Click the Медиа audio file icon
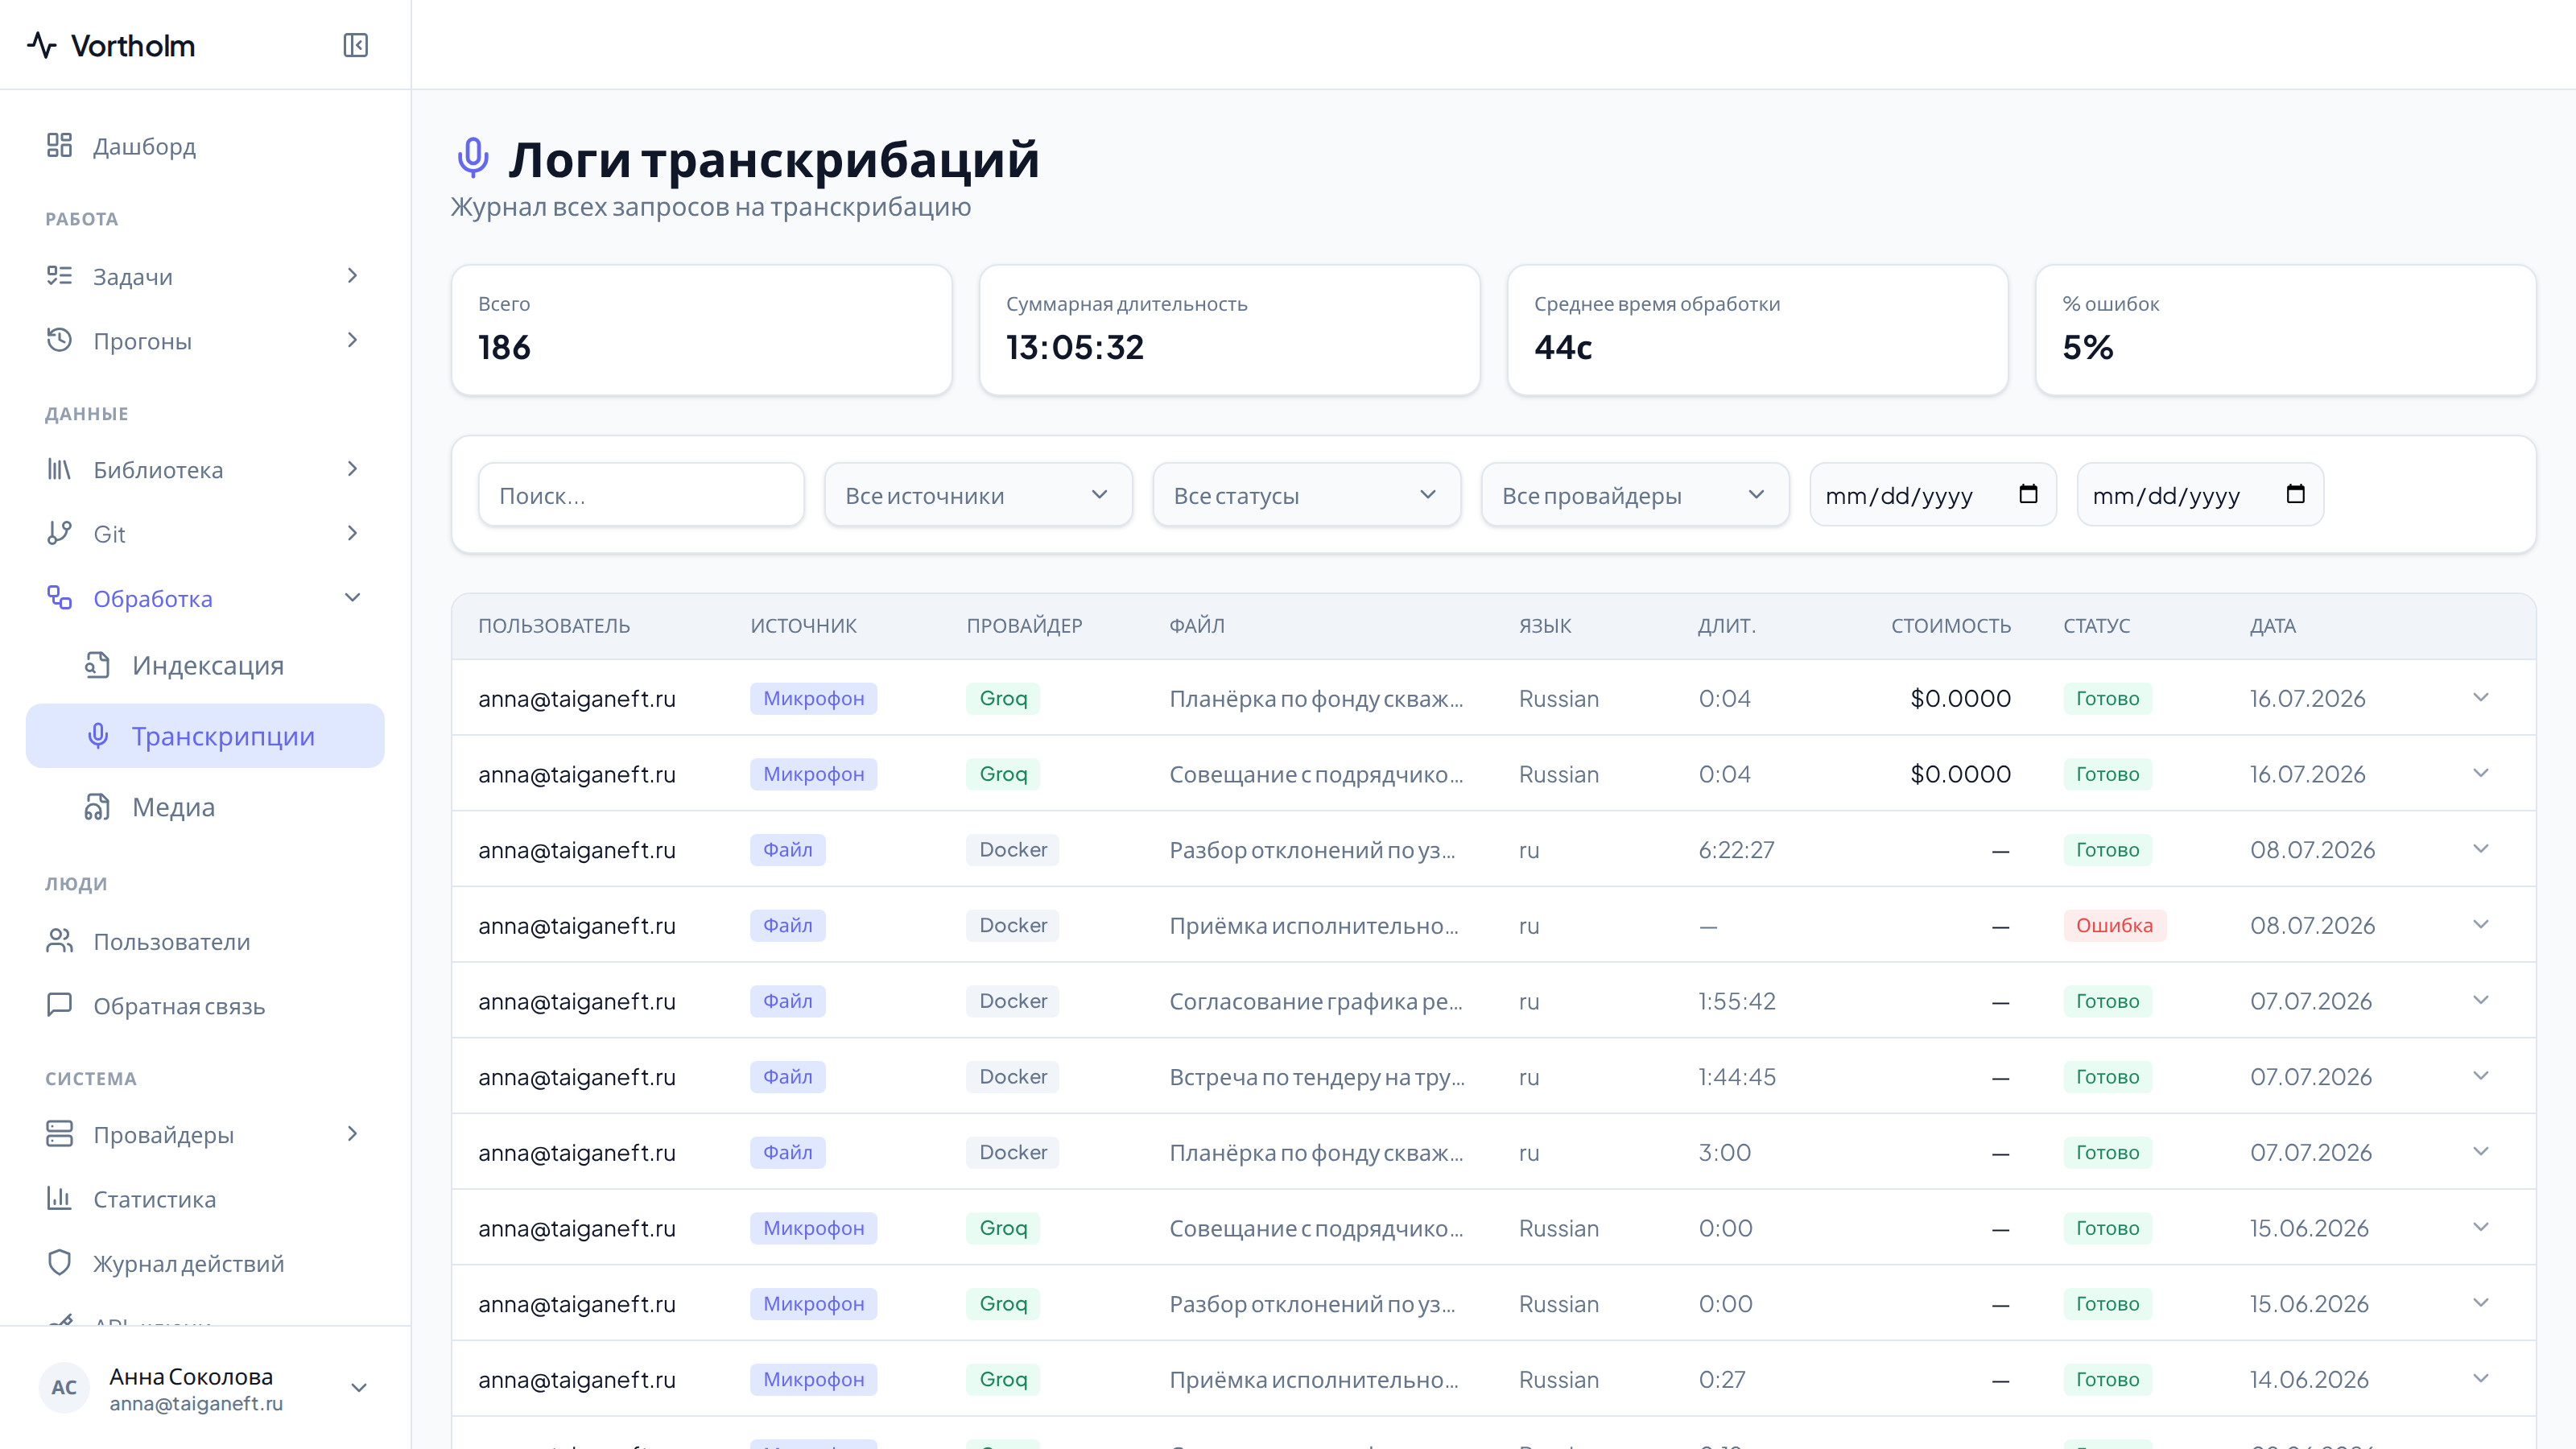Screen dimensions: 2576x1449 point(97,807)
